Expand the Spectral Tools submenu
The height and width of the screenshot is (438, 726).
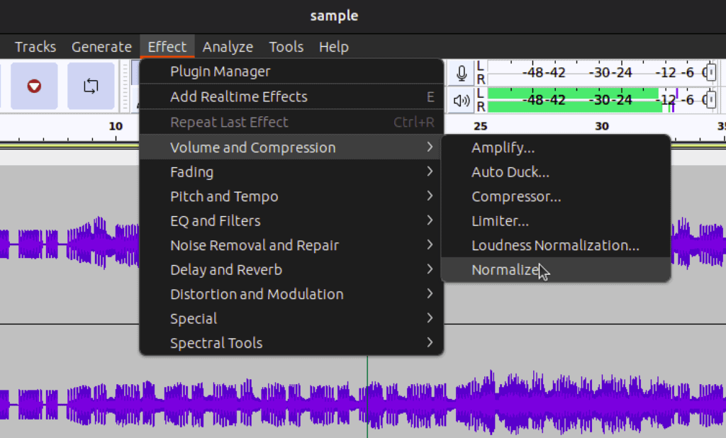(291, 343)
